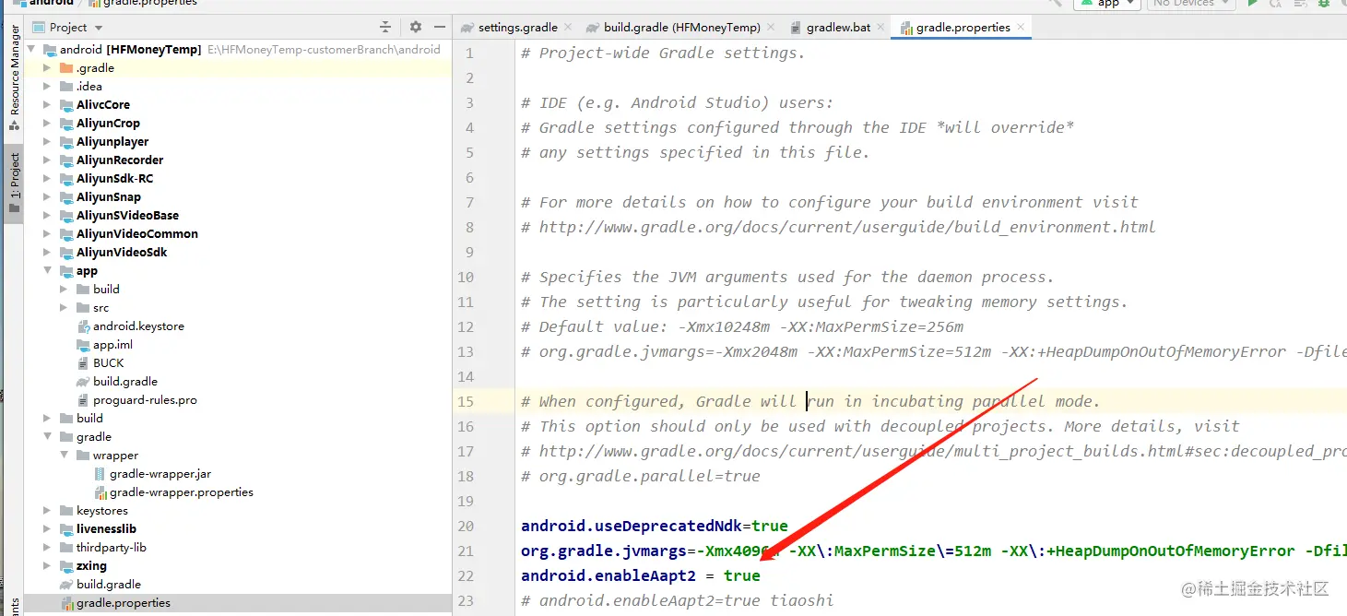Switch to build.gradle (HFMoneyTemp) tab
The width and height of the screenshot is (1347, 616).
(x=681, y=28)
